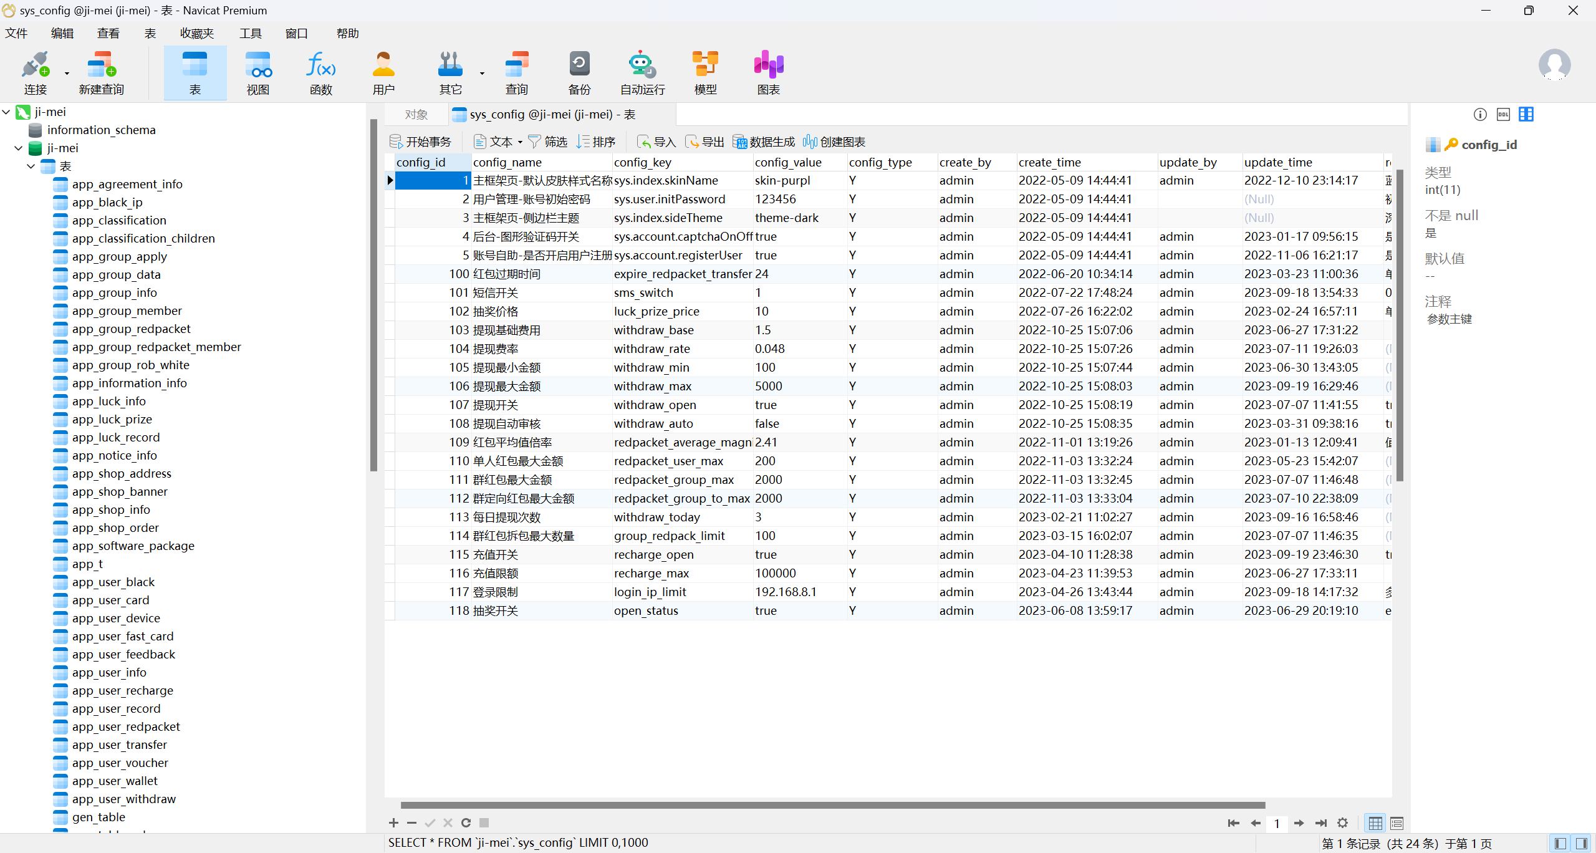Show the DDL panel icon
Image resolution: width=1596 pixels, height=853 pixels.
click(x=1503, y=114)
